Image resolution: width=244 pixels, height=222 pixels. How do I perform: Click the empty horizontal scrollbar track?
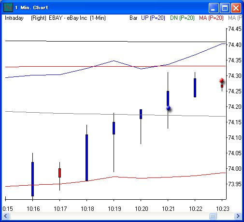(110, 216)
